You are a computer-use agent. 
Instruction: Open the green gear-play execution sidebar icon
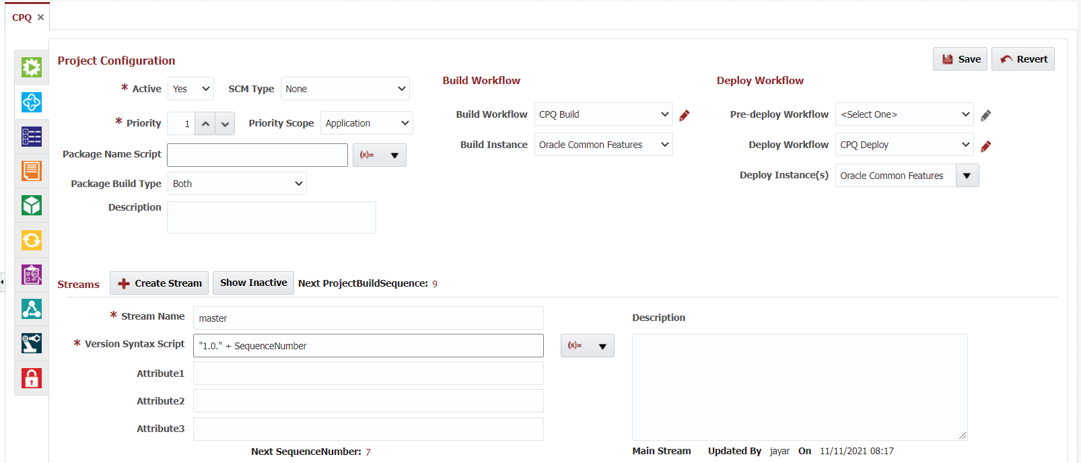(32, 67)
